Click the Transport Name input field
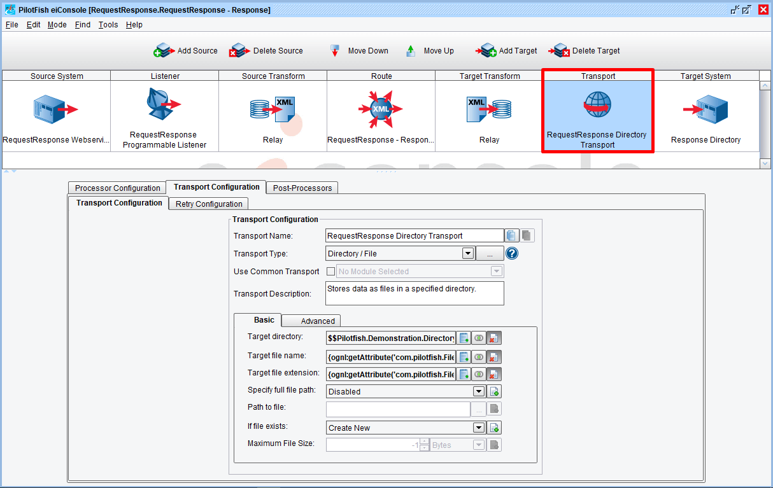This screenshot has width=773, height=488. click(415, 236)
